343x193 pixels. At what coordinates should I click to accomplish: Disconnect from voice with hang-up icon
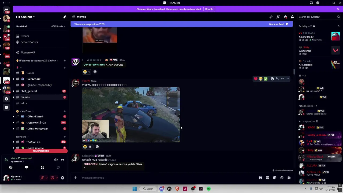click(x=62, y=160)
